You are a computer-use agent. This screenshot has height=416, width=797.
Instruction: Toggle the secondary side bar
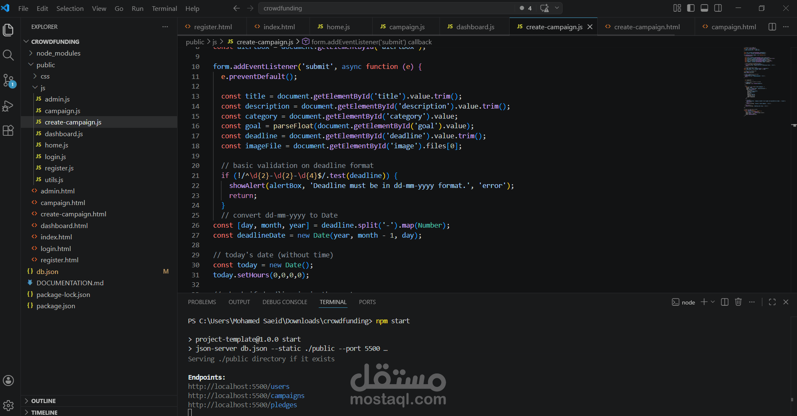(x=718, y=8)
